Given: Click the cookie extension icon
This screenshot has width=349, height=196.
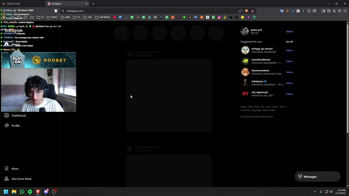Looking at the screenshot, I should [x=287, y=11].
